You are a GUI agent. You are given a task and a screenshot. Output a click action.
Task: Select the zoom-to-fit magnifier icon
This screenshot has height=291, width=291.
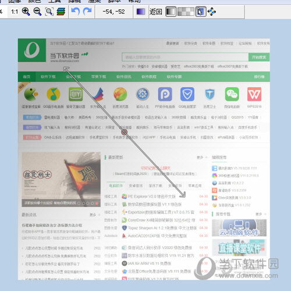point(49,12)
